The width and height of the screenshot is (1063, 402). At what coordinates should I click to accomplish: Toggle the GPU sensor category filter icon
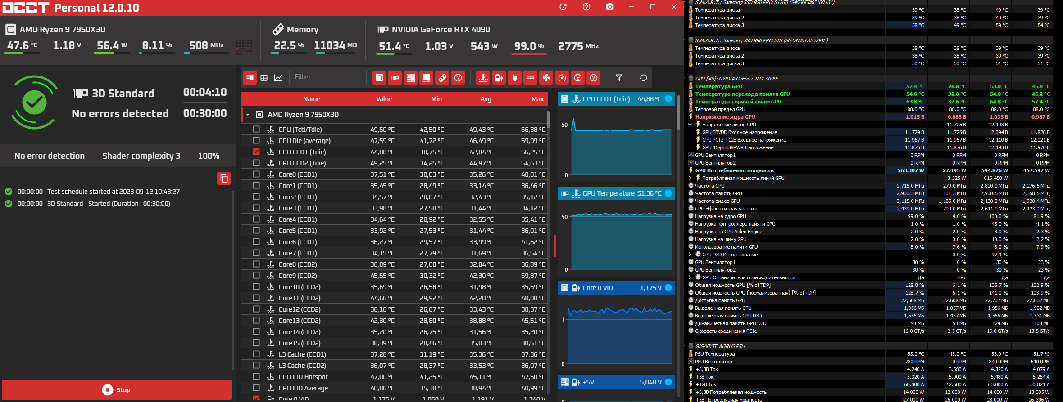(x=395, y=78)
